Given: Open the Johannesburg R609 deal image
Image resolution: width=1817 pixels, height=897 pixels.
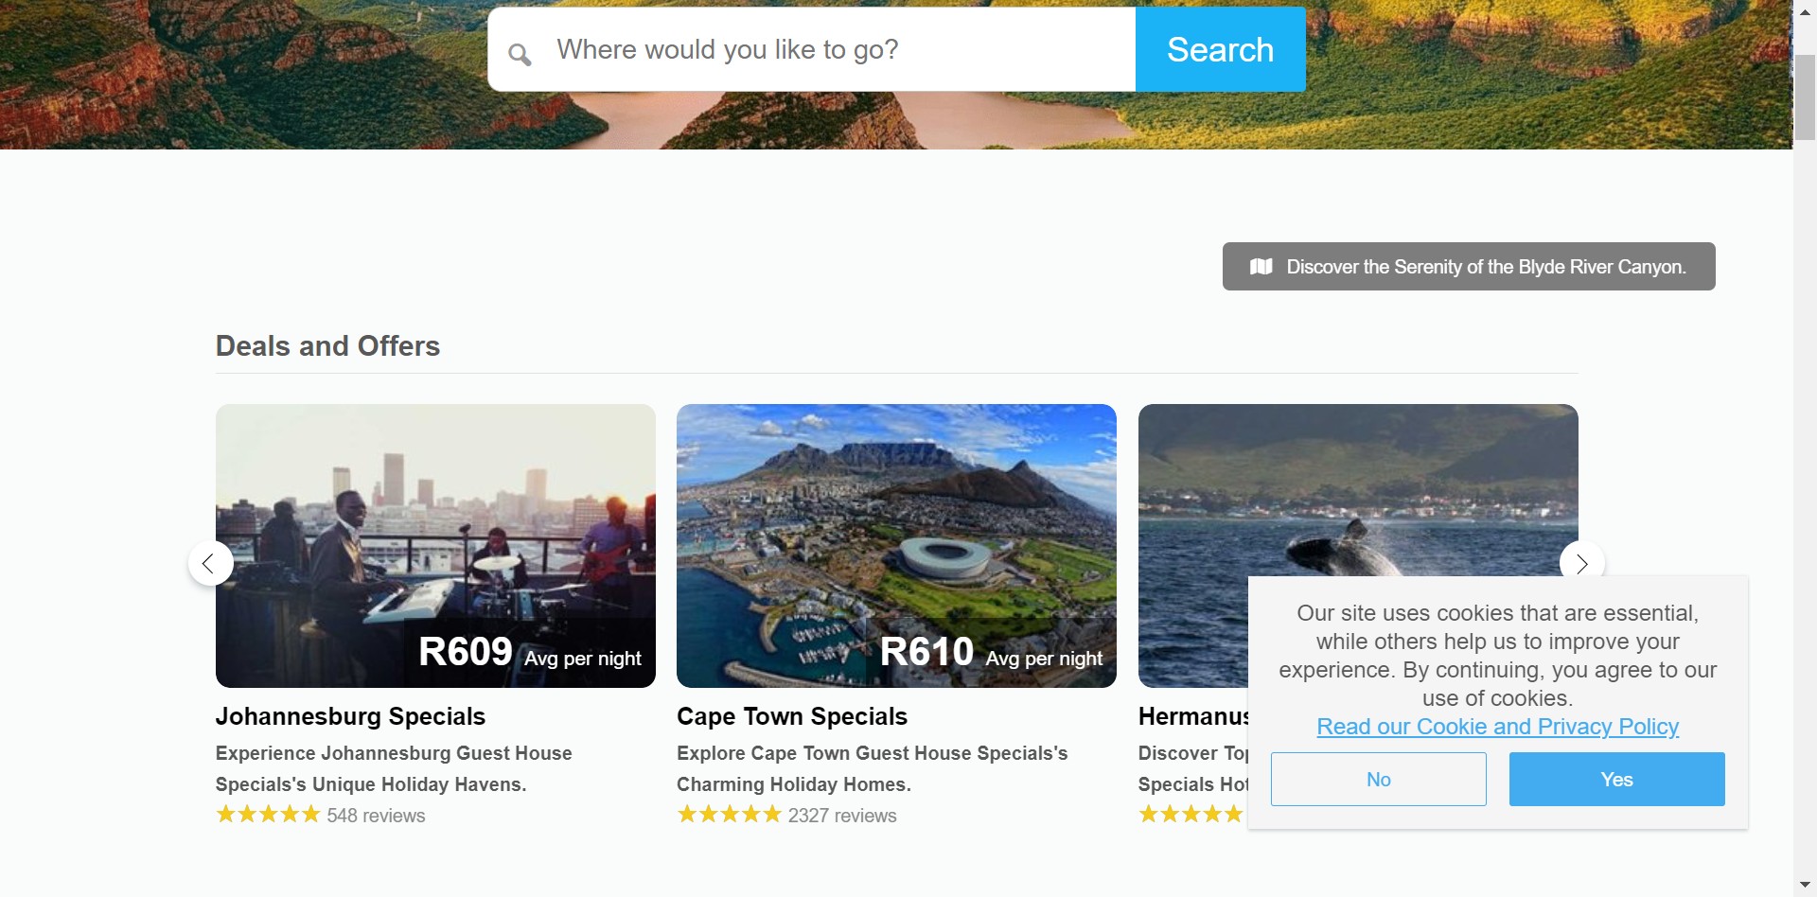Looking at the screenshot, I should tap(435, 530).
